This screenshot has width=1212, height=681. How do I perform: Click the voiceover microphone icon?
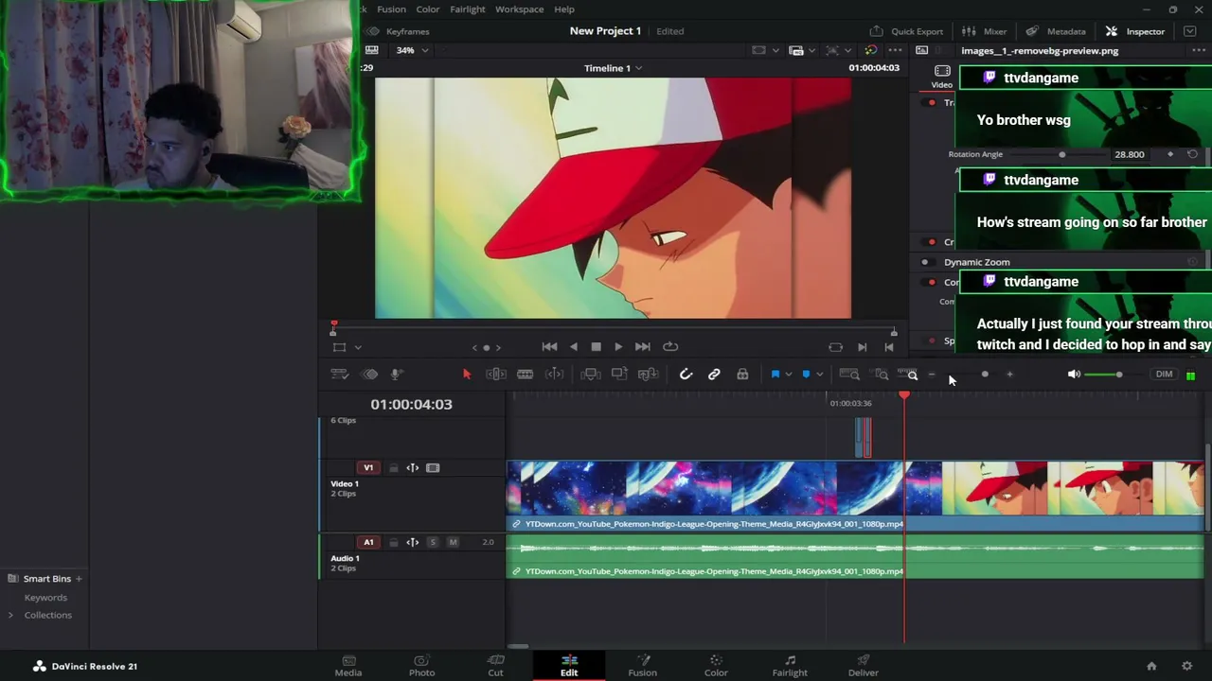pos(397,375)
